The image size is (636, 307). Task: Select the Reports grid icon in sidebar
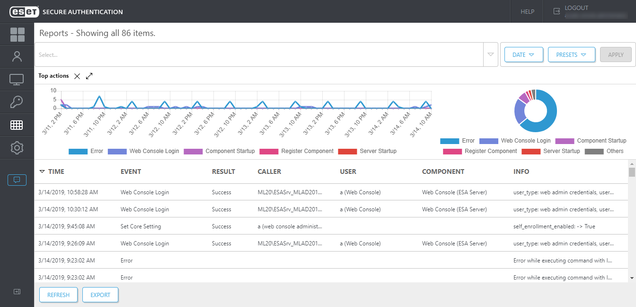17,125
